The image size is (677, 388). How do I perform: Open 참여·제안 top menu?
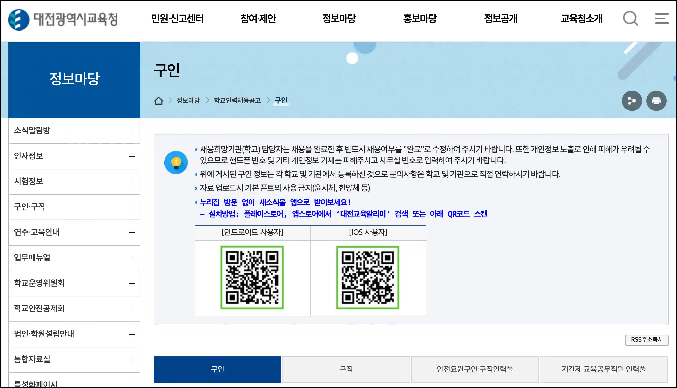(x=258, y=18)
